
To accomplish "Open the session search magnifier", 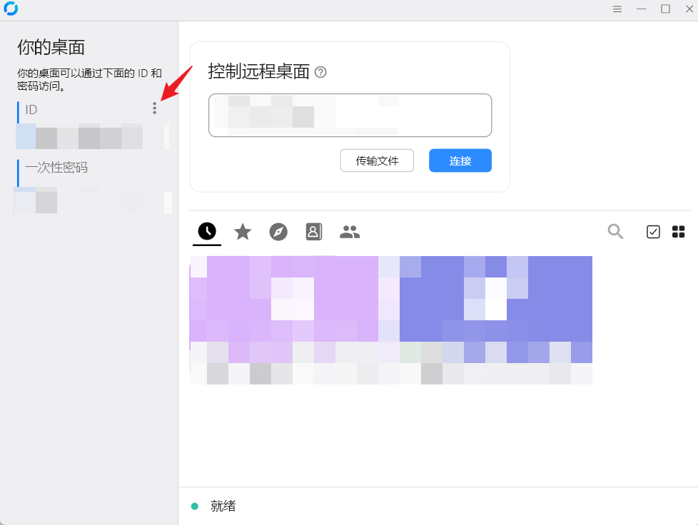I will [614, 231].
